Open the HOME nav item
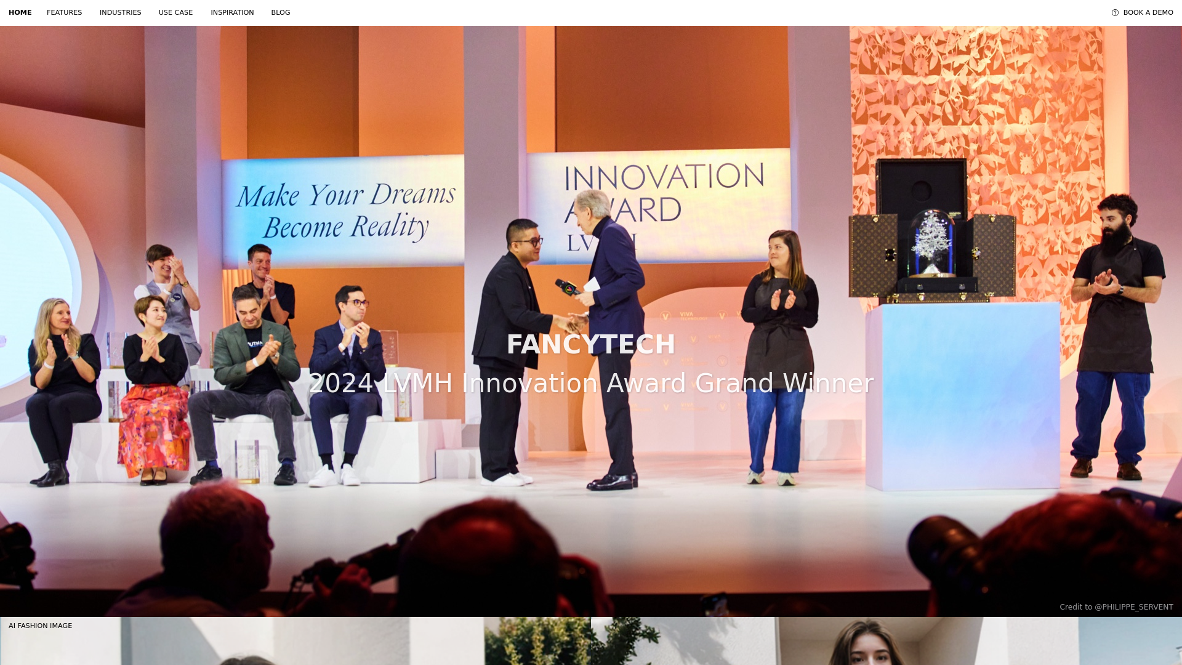Image resolution: width=1182 pixels, height=665 pixels. pyautogui.click(x=20, y=12)
